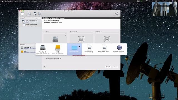Screen dimensions: 178x100
Task: Select New Mac OS volume in sidebar
Action: point(28,48)
